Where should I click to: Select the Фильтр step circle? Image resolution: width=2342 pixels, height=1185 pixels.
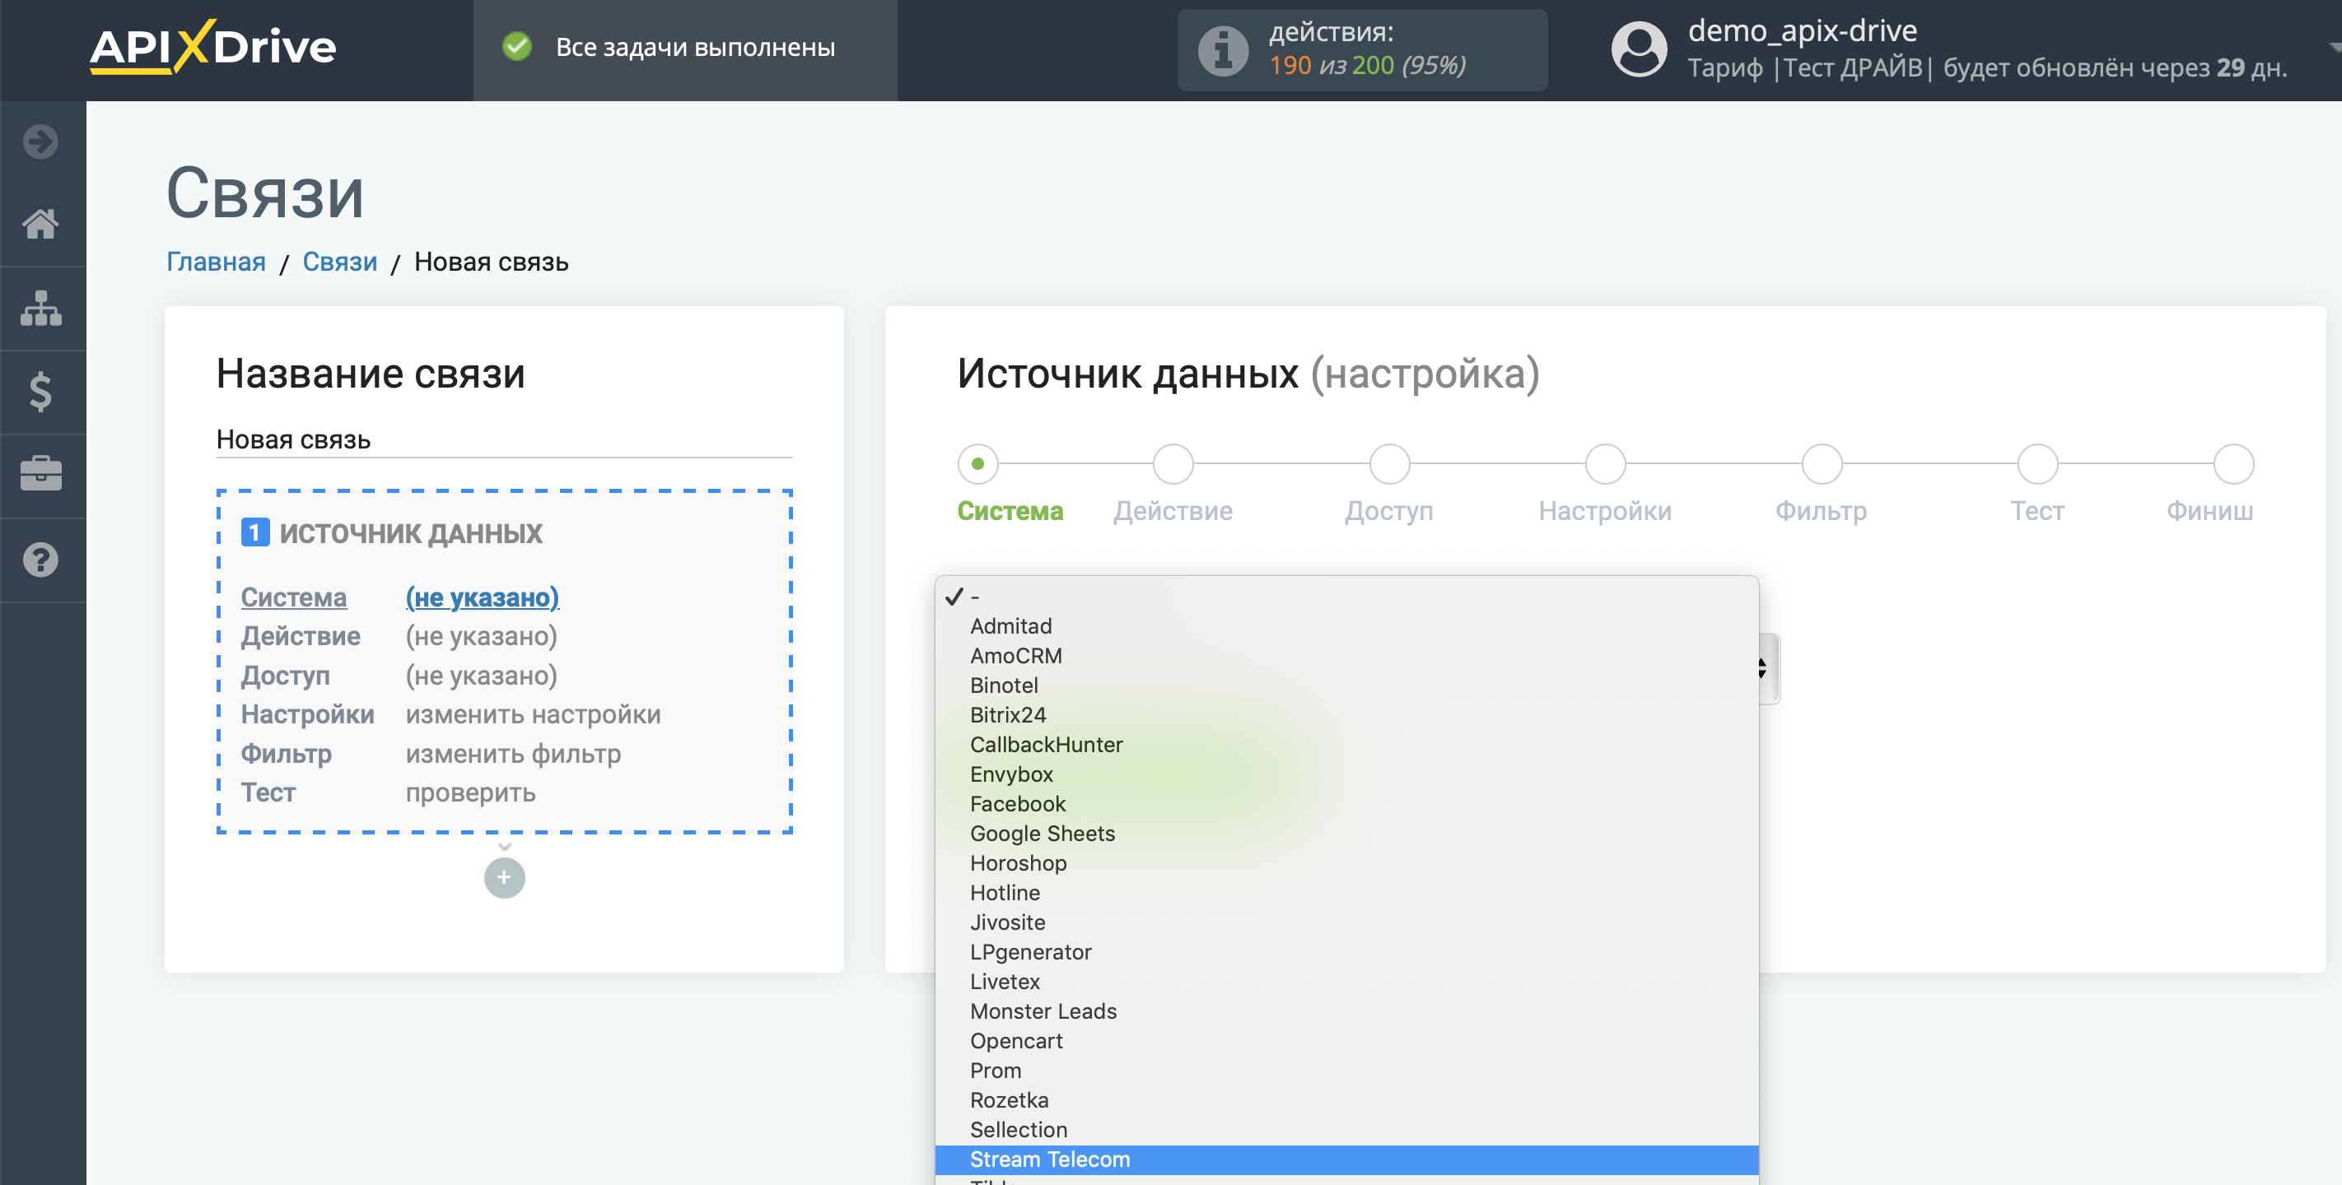point(1822,463)
